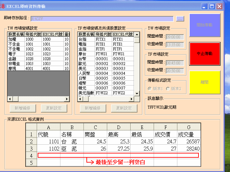The width and height of the screenshot is (230, 172).
Task: Select the 港幣 row in TF table
Action: (106, 83)
